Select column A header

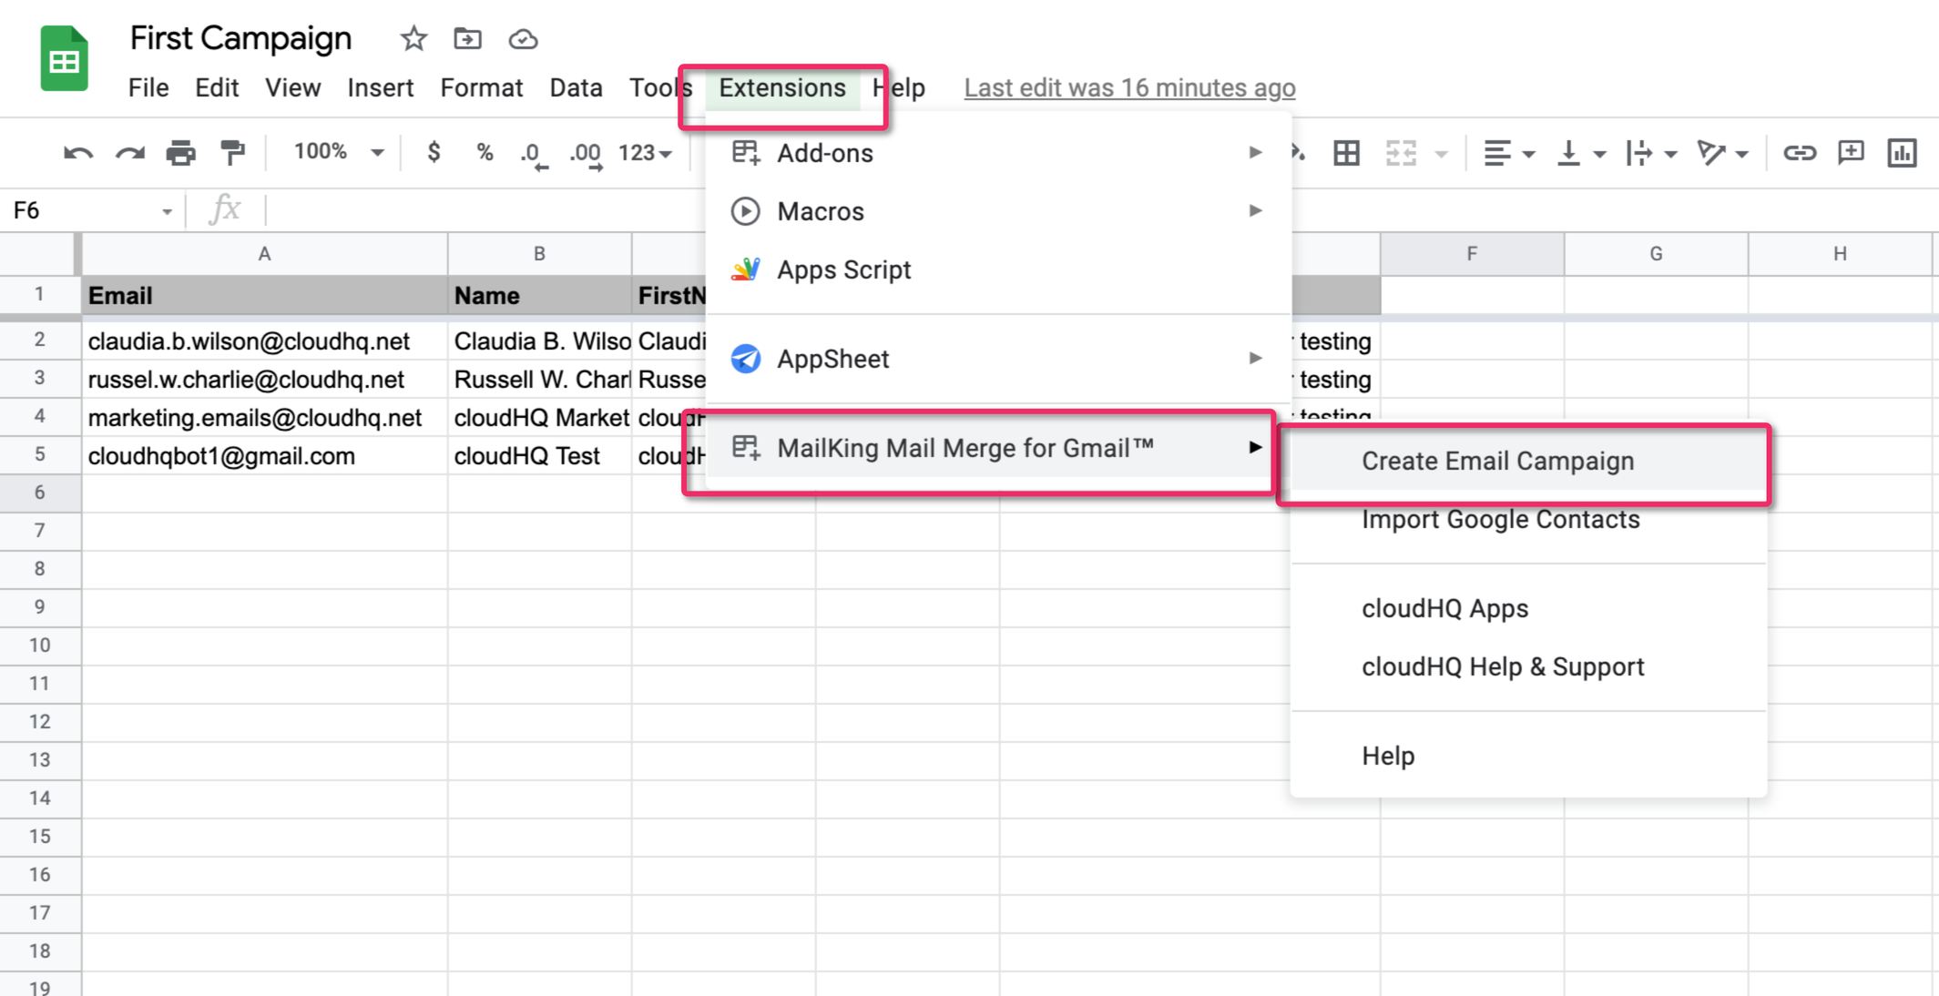[x=264, y=254]
